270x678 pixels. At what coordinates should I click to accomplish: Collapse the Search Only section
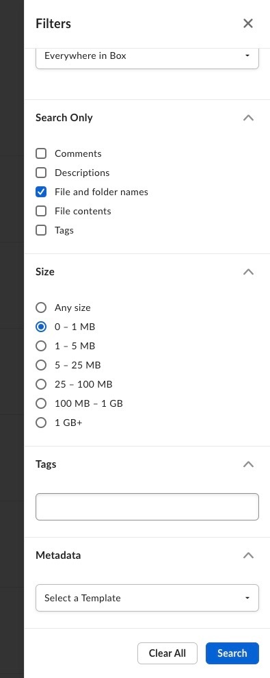pos(248,118)
